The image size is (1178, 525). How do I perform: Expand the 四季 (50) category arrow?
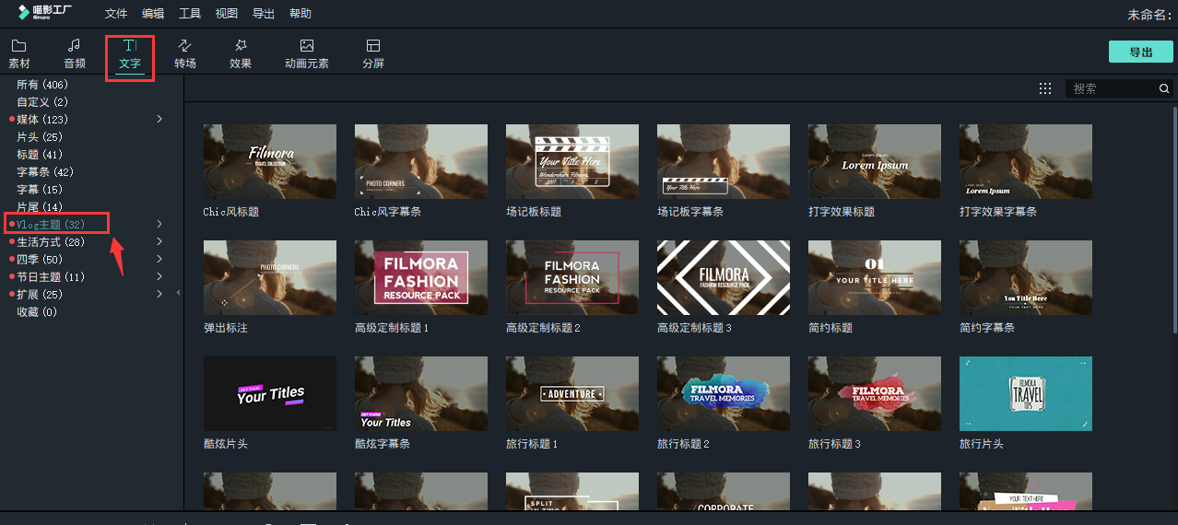tap(159, 260)
